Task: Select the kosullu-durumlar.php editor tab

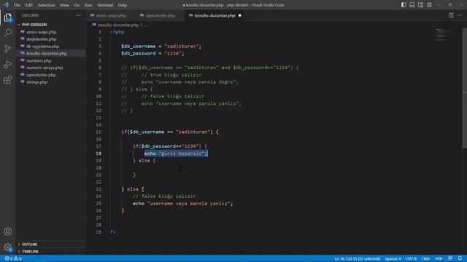Action: 215,15
